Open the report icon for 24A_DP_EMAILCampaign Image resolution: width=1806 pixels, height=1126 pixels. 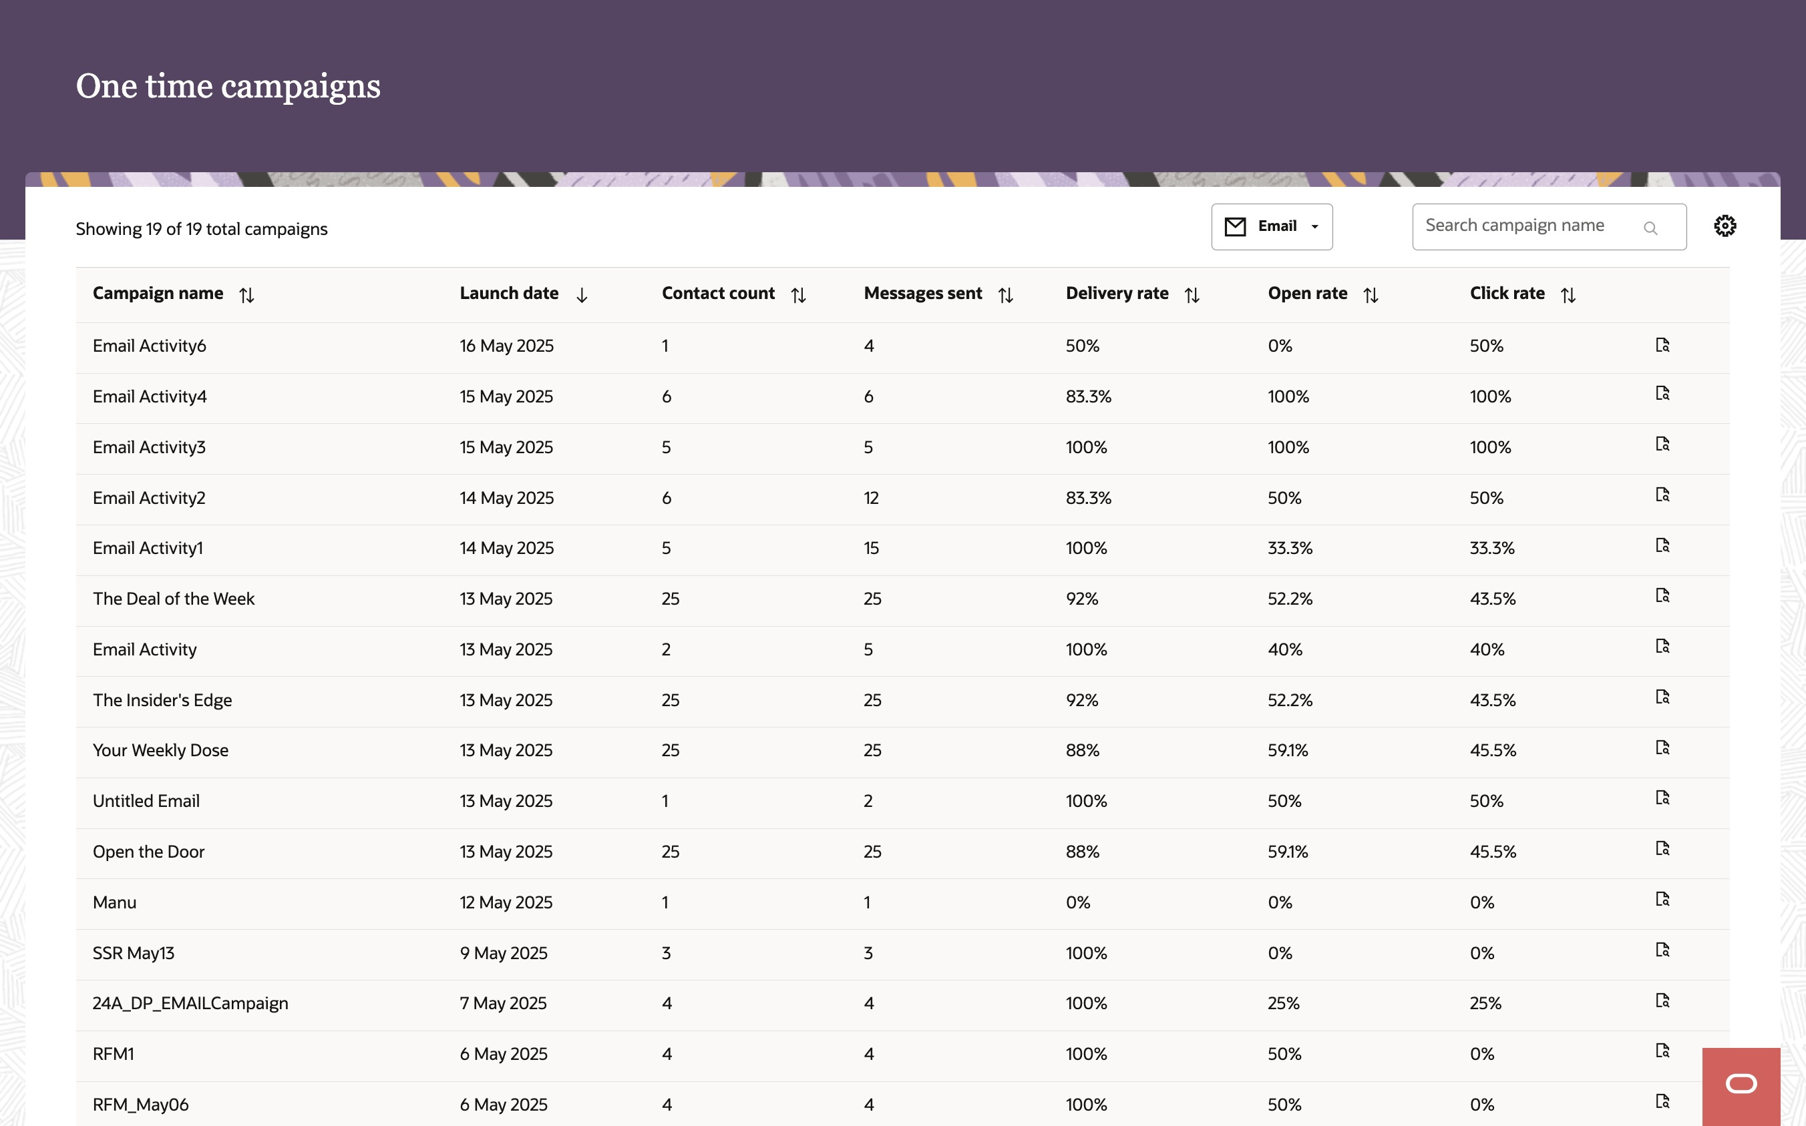click(1664, 999)
